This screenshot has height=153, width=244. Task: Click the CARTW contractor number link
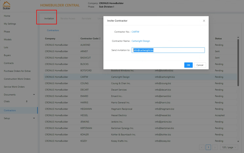(135, 32)
